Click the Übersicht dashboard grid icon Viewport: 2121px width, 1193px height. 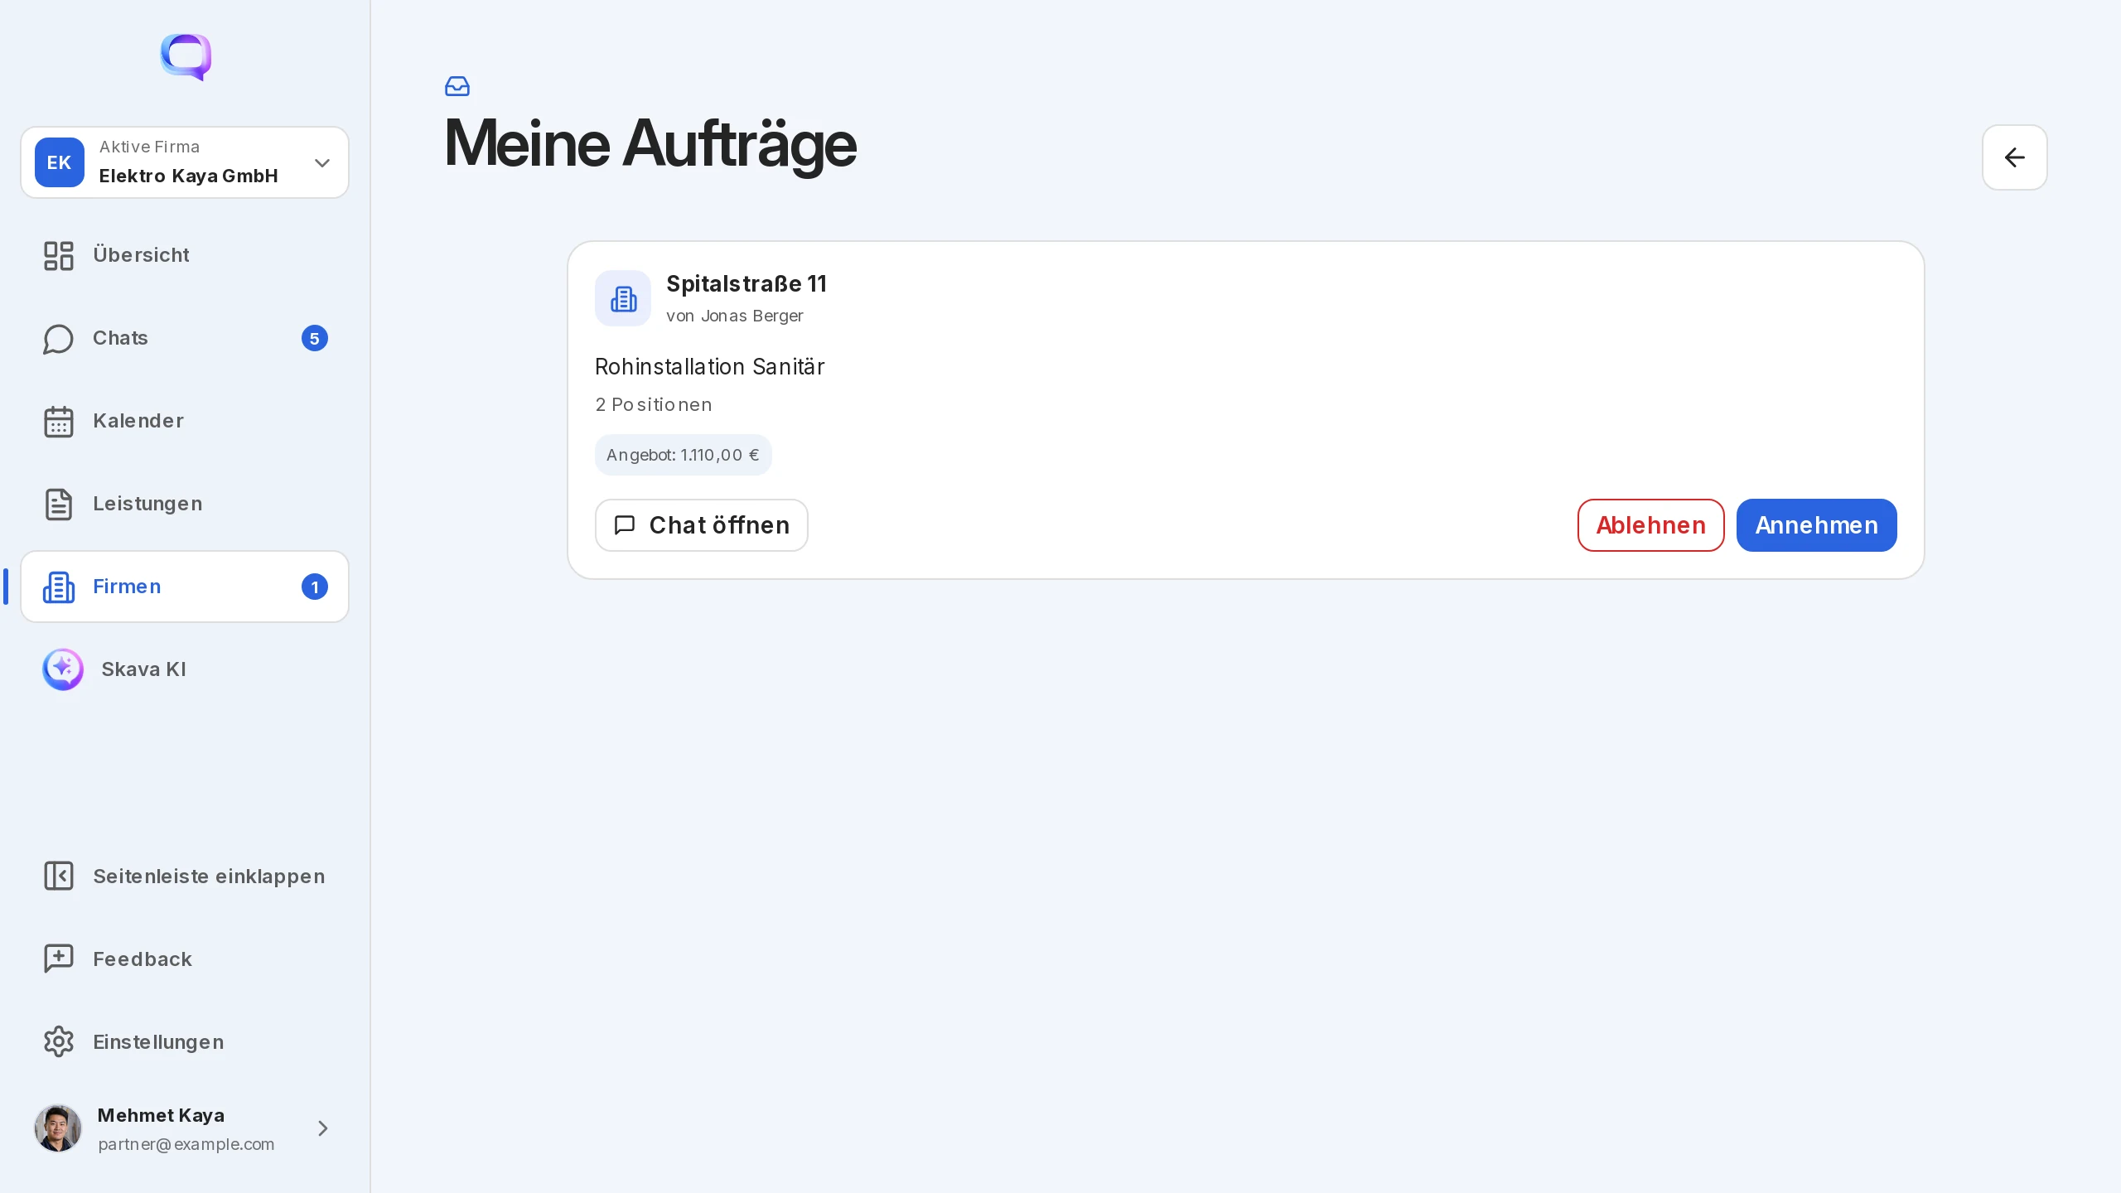point(59,255)
